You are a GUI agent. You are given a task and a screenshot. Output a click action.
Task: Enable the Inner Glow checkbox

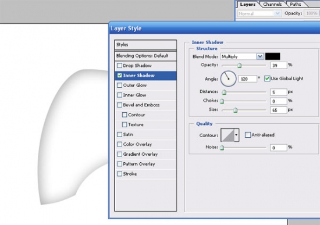(x=120, y=95)
